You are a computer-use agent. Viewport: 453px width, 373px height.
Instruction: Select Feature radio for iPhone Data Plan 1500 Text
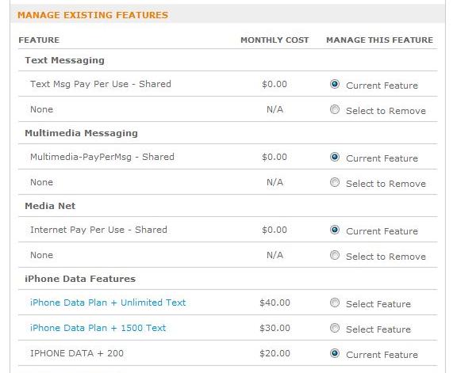(335, 328)
